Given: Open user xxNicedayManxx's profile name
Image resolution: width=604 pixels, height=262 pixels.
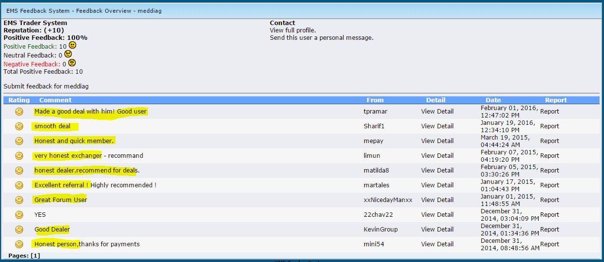Looking at the screenshot, I should coord(388,200).
